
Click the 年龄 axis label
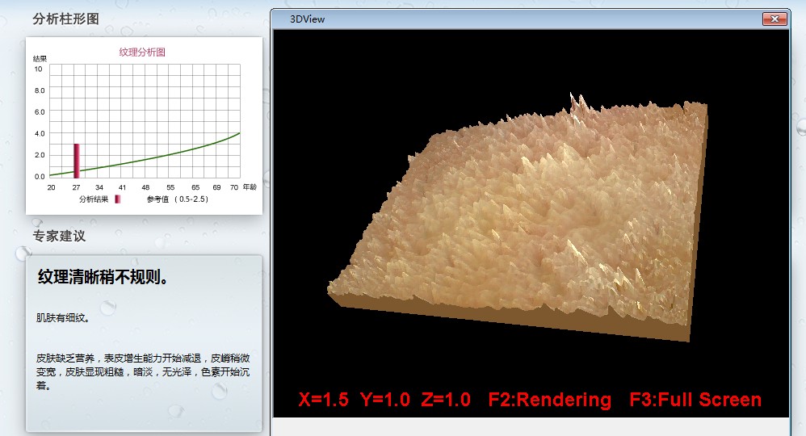tap(250, 187)
